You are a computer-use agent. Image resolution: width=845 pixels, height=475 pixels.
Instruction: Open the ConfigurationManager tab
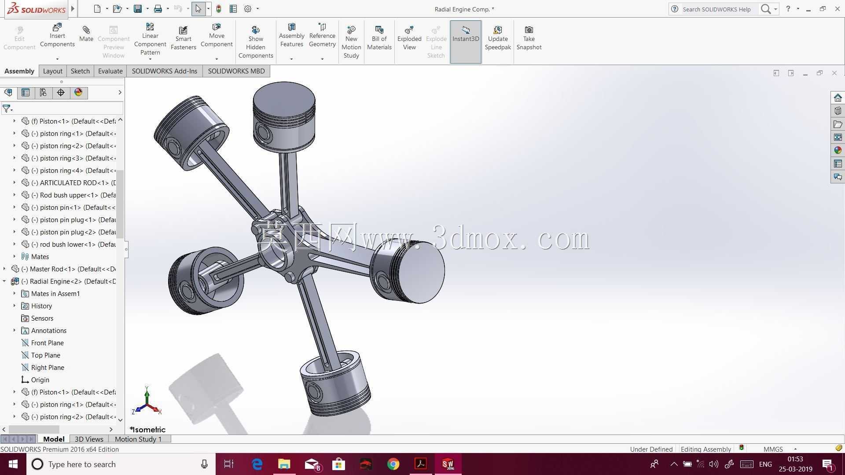(43, 92)
